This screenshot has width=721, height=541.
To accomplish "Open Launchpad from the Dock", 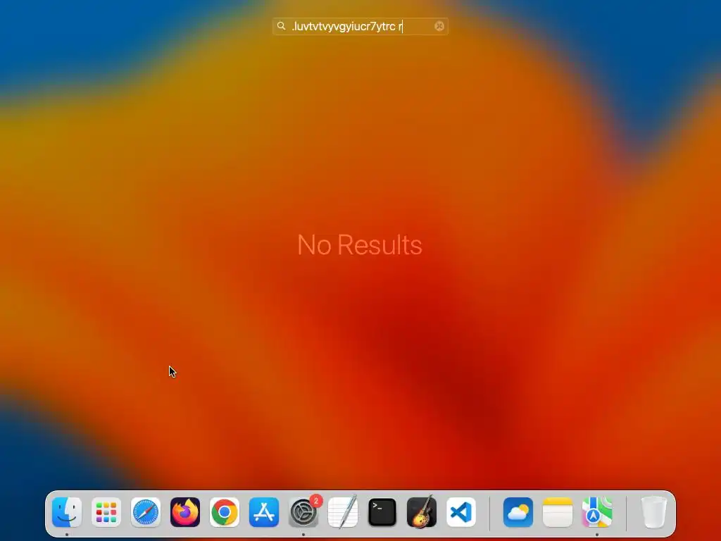I will tap(106, 512).
